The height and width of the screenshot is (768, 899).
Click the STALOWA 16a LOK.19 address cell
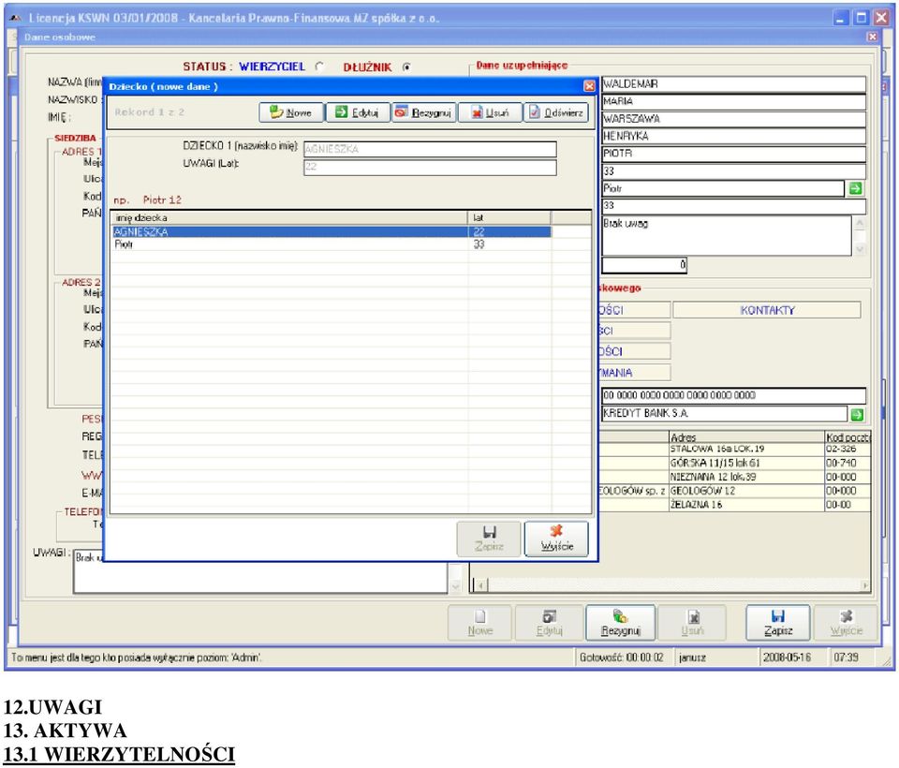(x=746, y=450)
